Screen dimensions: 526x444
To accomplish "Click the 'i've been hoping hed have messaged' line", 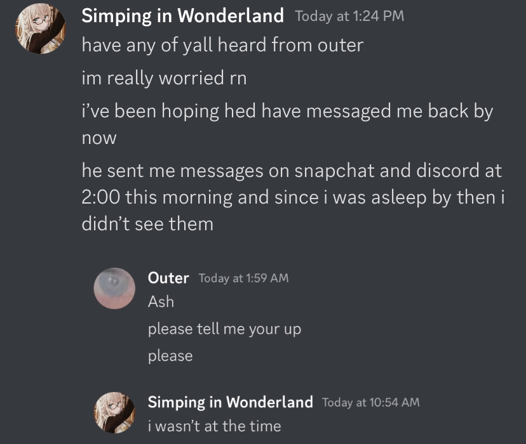I will 287,112.
